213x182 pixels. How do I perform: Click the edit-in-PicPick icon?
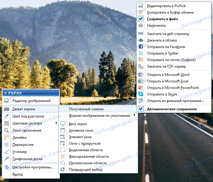click(141, 6)
